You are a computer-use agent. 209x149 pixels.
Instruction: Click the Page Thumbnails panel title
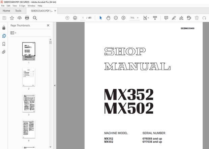pyautogui.click(x=20, y=26)
